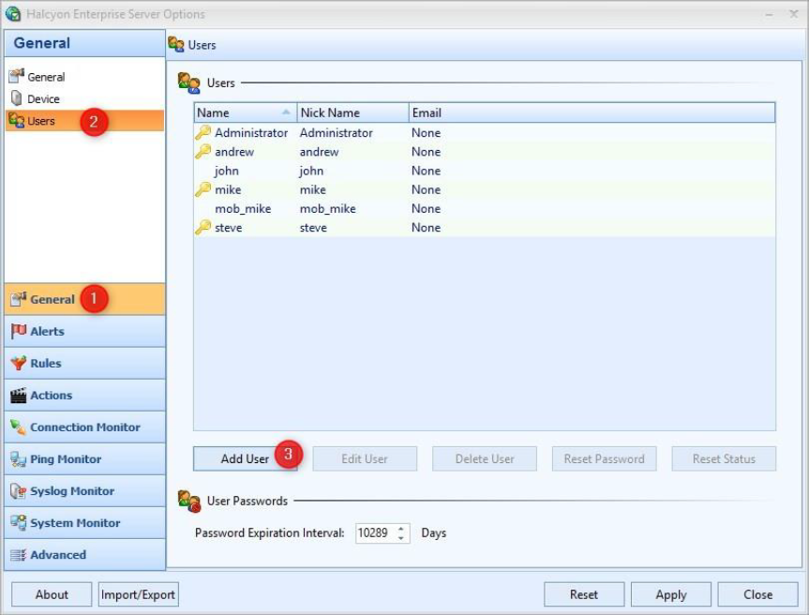This screenshot has width=809, height=615.
Task: Open the Import/Export dialog
Action: [139, 594]
